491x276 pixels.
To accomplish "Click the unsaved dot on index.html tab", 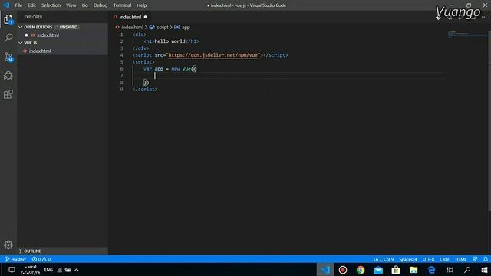I will (146, 17).
